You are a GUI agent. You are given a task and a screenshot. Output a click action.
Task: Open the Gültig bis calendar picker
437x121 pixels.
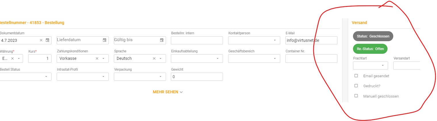point(162,40)
